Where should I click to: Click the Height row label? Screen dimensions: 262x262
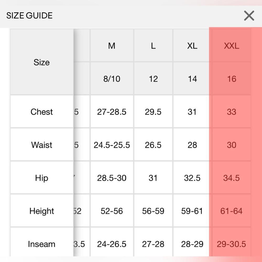42,211
